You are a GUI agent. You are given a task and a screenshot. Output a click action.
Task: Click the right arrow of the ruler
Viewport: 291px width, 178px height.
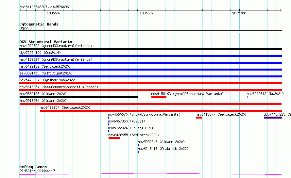point(281,10)
